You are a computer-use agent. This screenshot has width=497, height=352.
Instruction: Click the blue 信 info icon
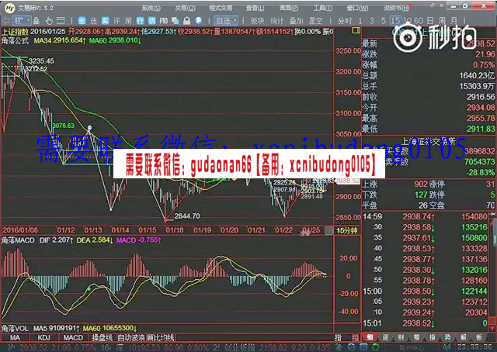(x=152, y=21)
